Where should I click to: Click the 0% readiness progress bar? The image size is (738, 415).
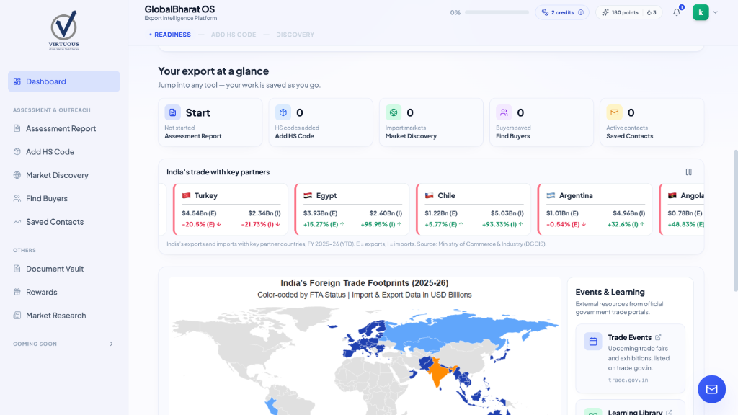[497, 13]
